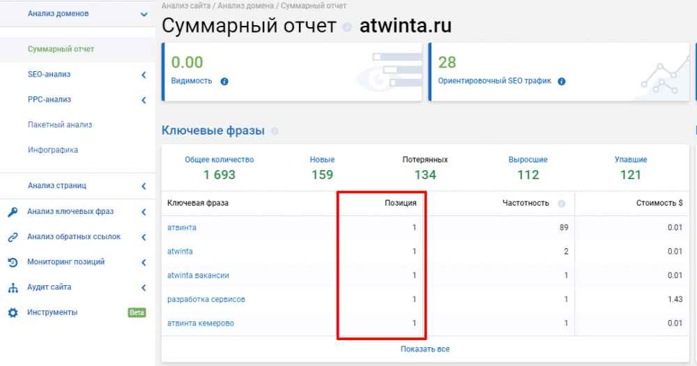Image resolution: width=697 pixels, height=366 pixels.
Task: Expand PPC-анализ submenu chevron
Action: point(144,100)
